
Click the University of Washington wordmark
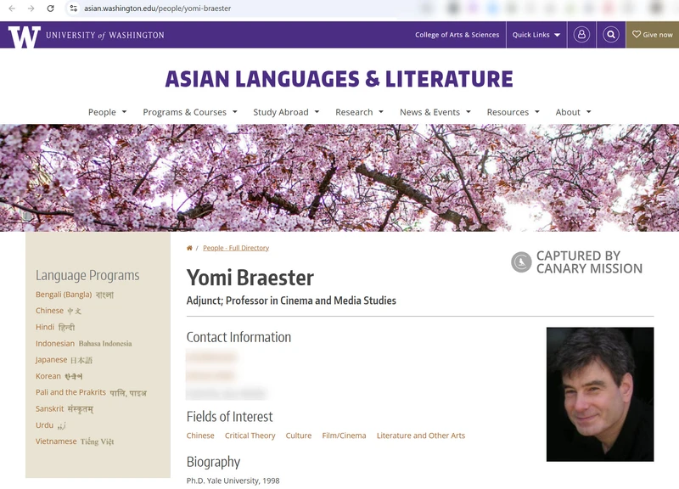click(105, 35)
